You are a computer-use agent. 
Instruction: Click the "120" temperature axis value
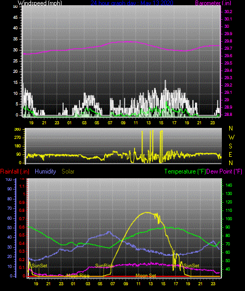(x=229, y=202)
